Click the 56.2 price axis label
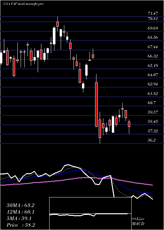 click(152, 140)
